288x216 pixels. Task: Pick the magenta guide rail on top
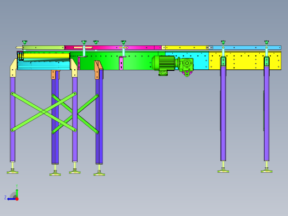[x=112, y=48]
